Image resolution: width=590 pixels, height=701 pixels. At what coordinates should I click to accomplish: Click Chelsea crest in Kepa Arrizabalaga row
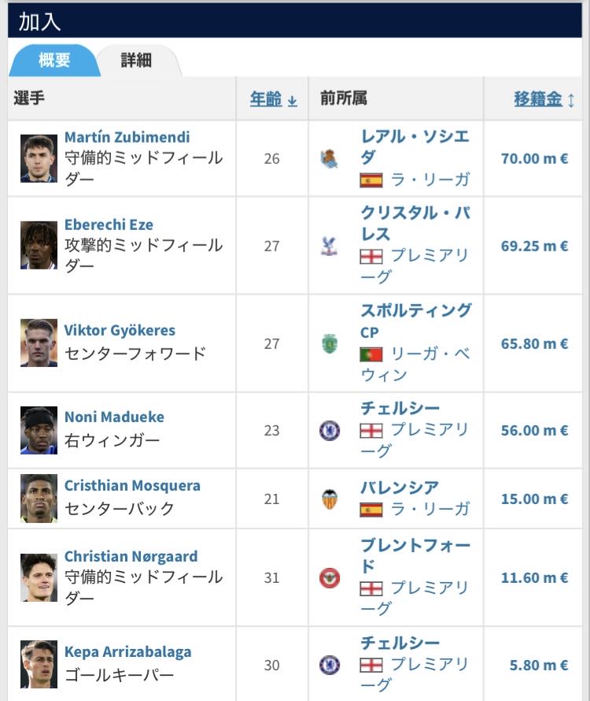coord(330,665)
